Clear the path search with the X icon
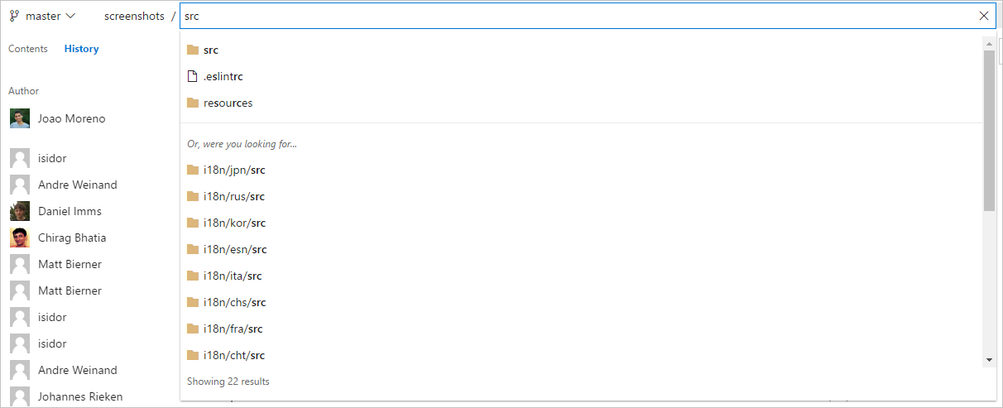1003x408 pixels. tap(984, 16)
